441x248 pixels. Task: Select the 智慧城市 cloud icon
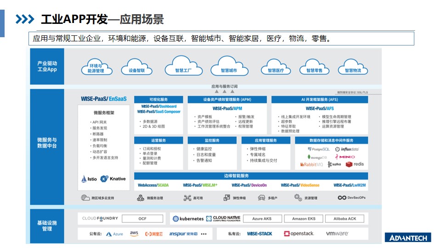tap(229, 66)
